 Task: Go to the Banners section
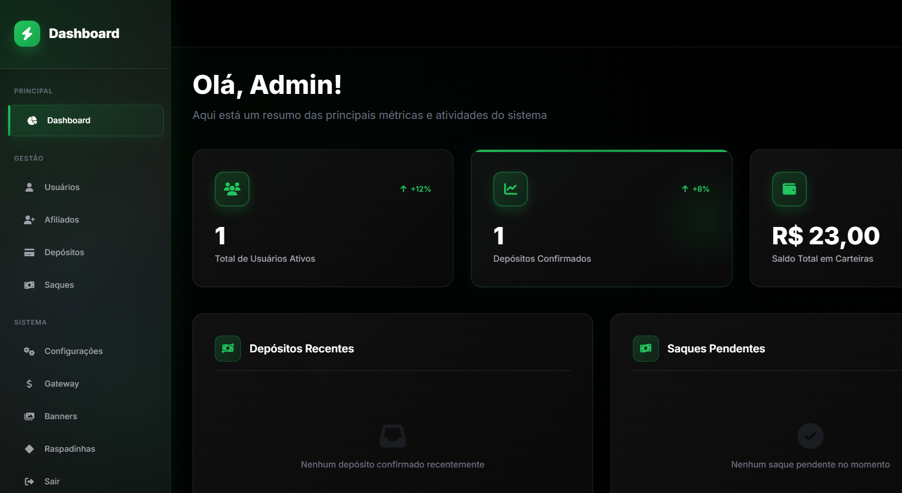tap(60, 416)
